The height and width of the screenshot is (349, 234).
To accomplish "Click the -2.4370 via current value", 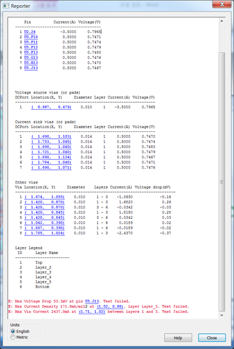I will click(124, 233).
